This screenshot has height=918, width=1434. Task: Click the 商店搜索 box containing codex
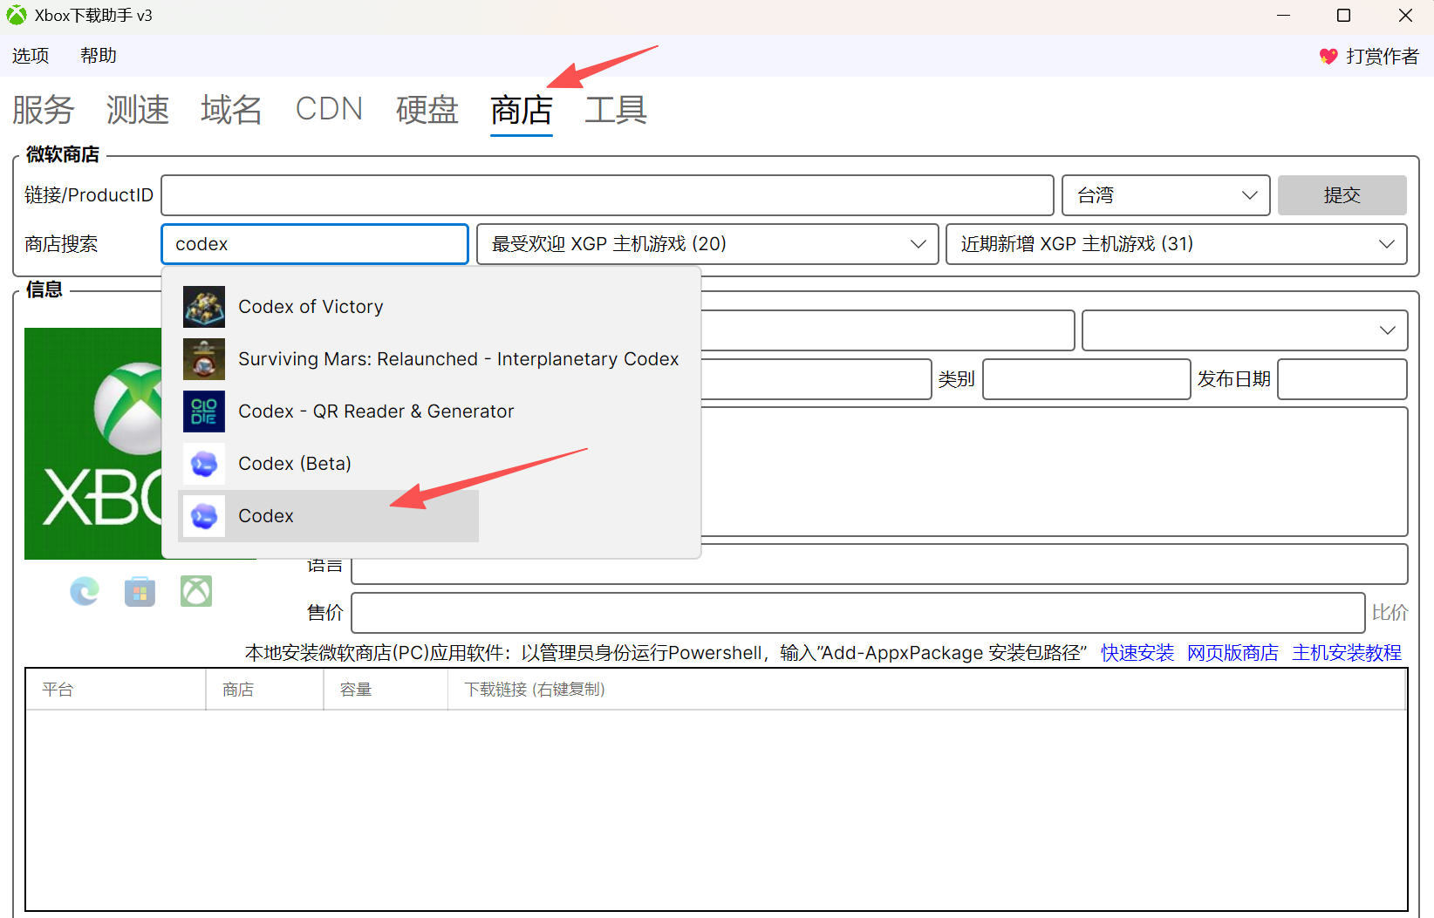pos(315,244)
